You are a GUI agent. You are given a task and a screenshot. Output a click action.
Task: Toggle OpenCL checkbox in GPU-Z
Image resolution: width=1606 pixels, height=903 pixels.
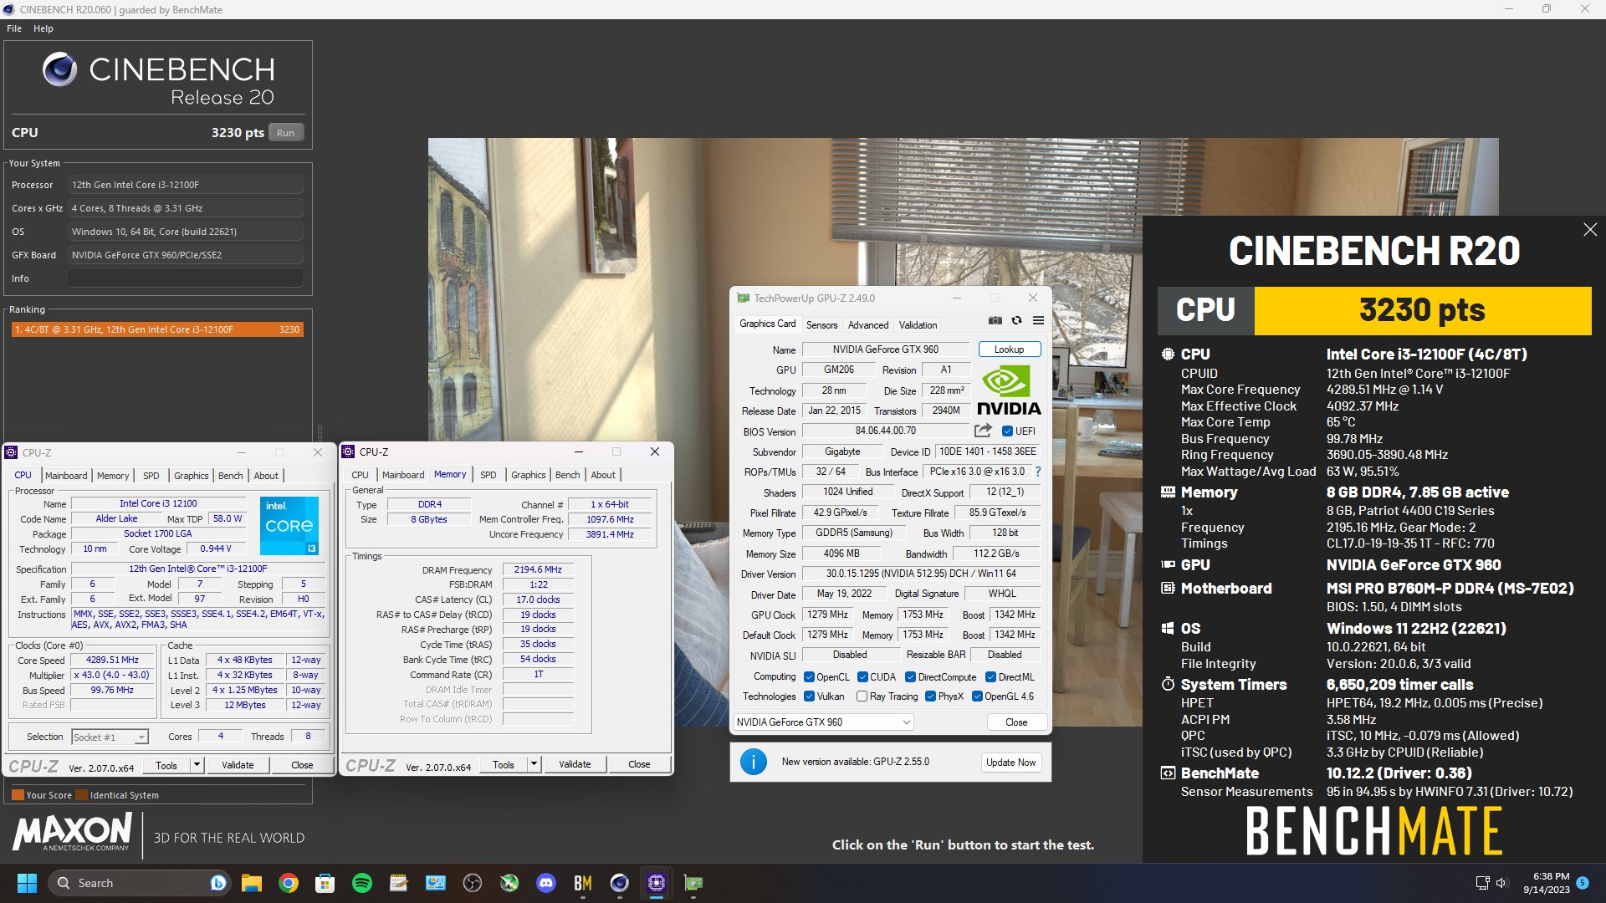click(809, 677)
